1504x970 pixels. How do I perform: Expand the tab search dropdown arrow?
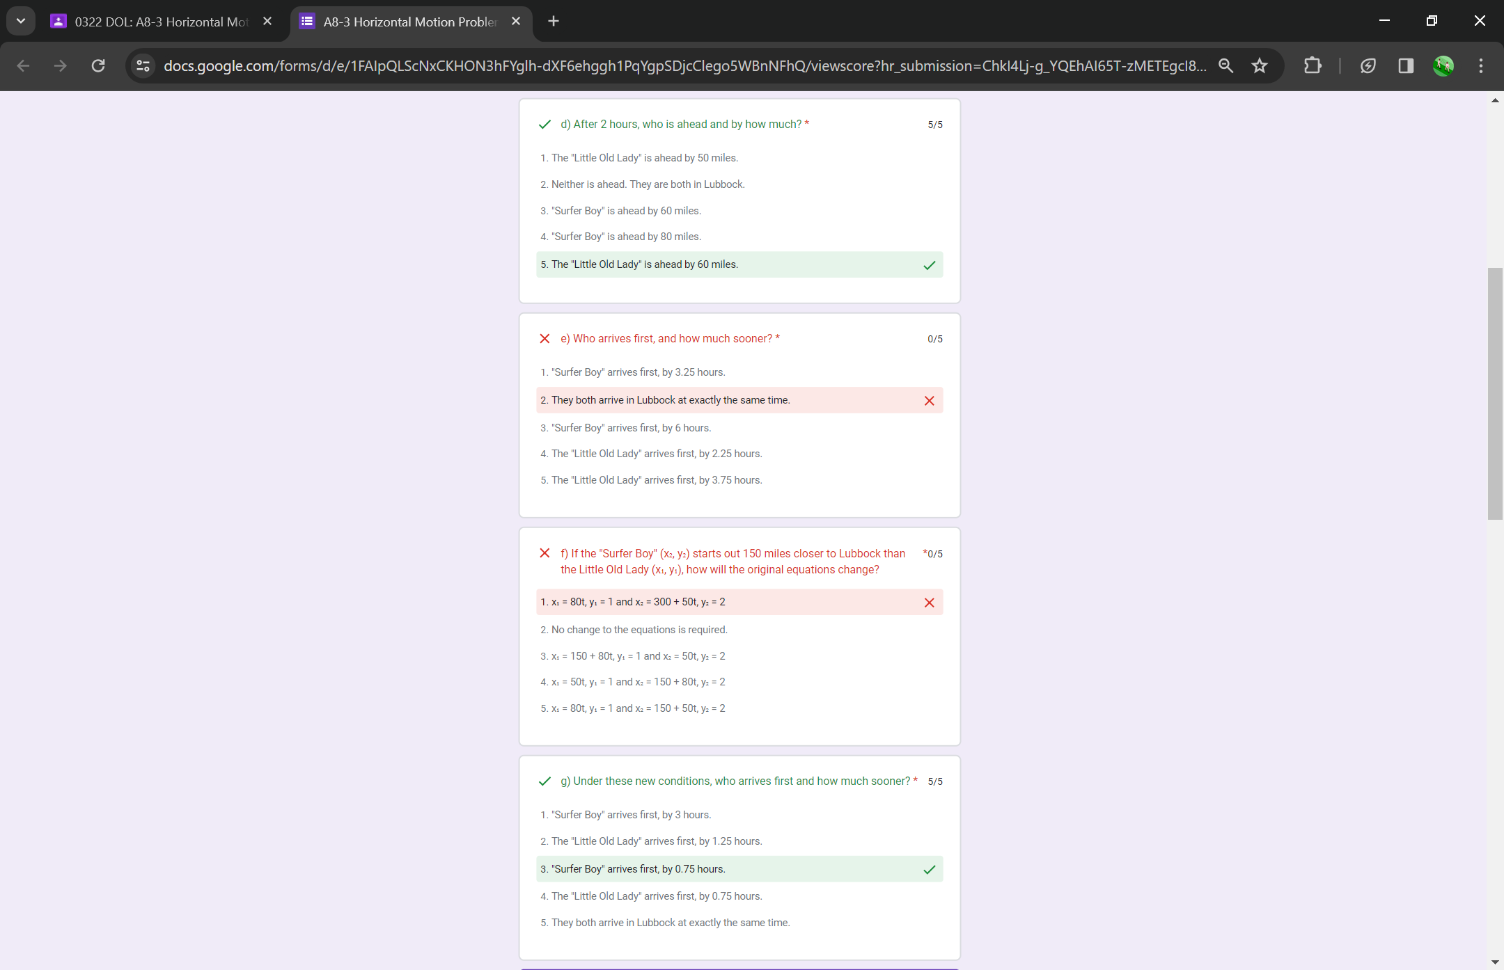pyautogui.click(x=21, y=21)
